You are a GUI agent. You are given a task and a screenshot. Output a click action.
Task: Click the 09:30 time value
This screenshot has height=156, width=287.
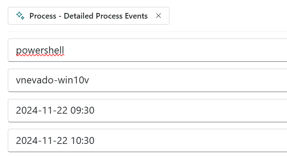83,110
